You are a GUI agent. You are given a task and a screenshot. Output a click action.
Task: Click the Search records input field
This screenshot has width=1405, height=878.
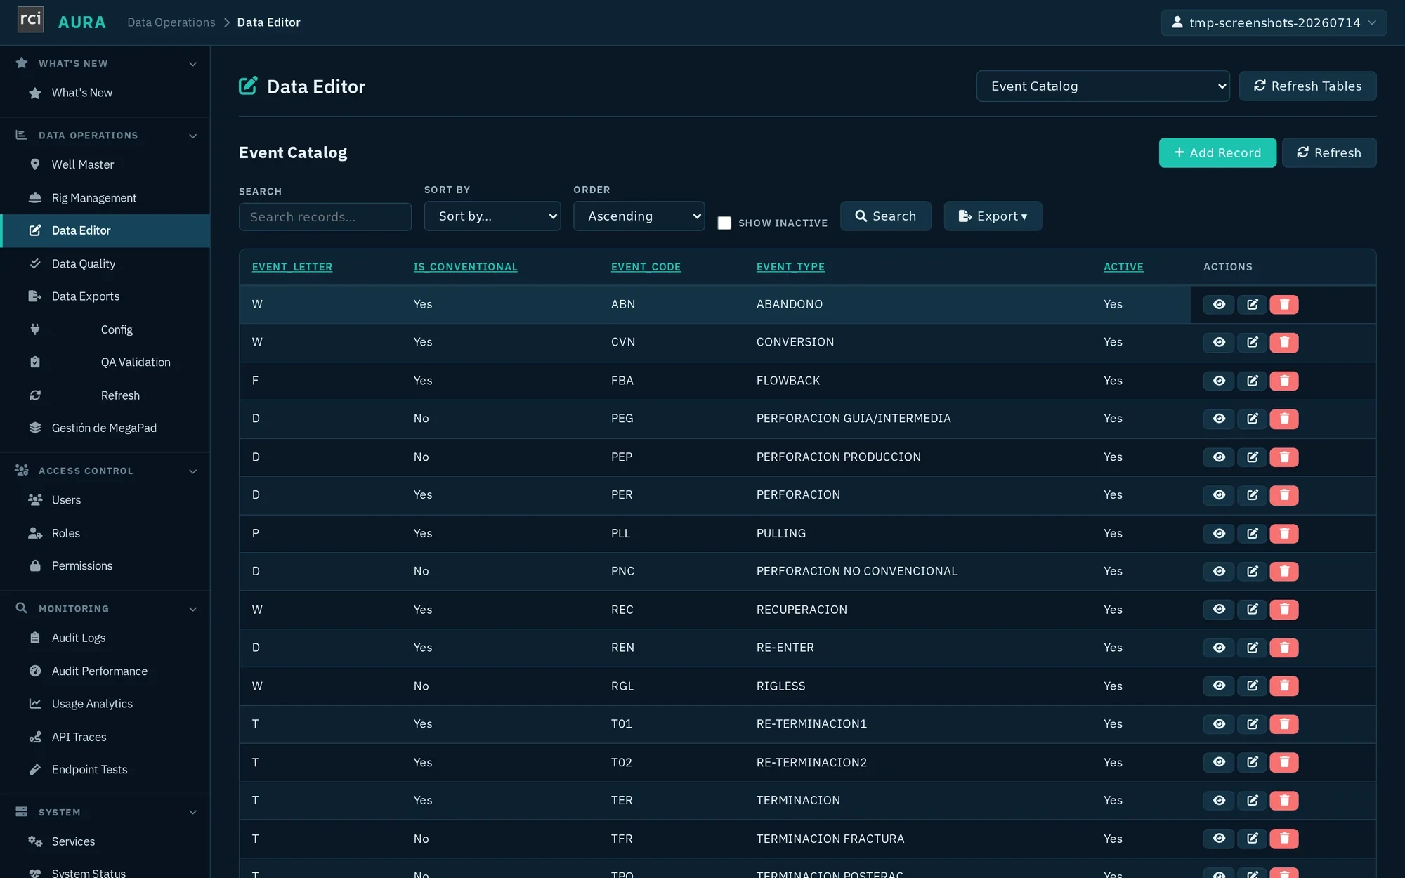point(325,217)
